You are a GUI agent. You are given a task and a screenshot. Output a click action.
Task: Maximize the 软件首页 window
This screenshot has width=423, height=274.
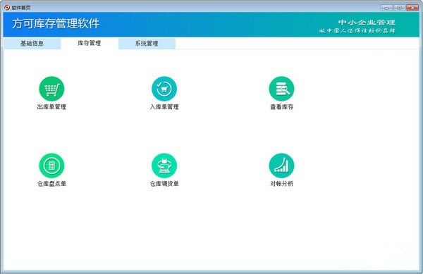point(400,8)
